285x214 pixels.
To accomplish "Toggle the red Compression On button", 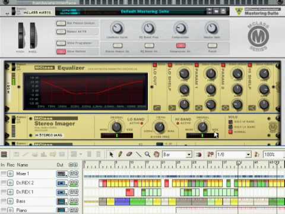I will tap(180, 46).
